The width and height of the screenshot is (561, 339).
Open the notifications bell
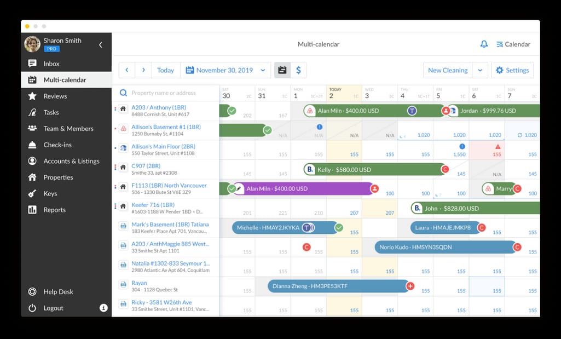[x=484, y=44]
